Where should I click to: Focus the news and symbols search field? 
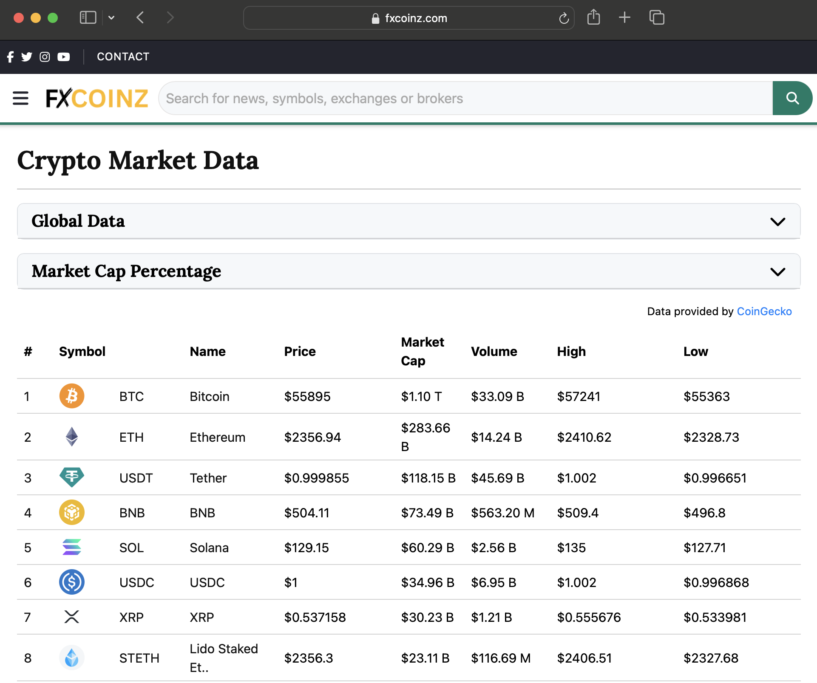click(x=465, y=98)
